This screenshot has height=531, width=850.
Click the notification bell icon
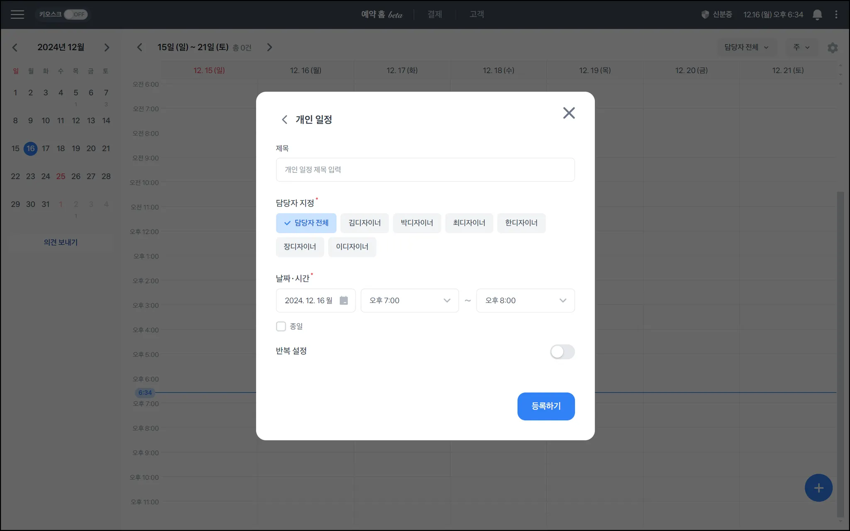click(x=817, y=15)
